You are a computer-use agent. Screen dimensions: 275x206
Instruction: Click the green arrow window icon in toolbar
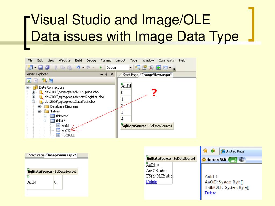[x=158, y=68]
